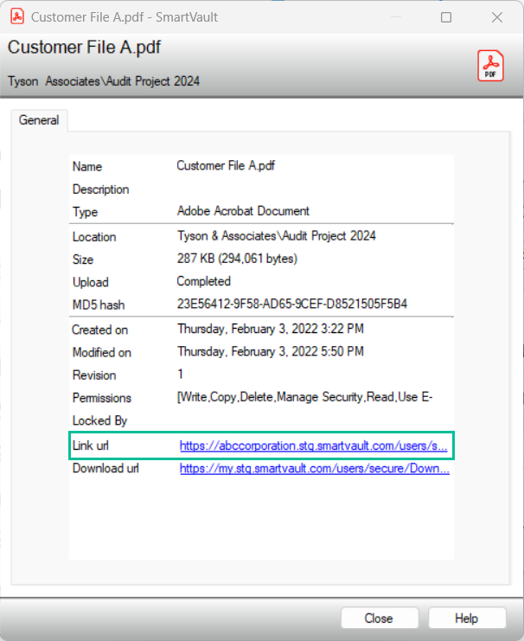Click the PDF icon in the title bar
The height and width of the screenshot is (641, 524).
click(x=16, y=17)
